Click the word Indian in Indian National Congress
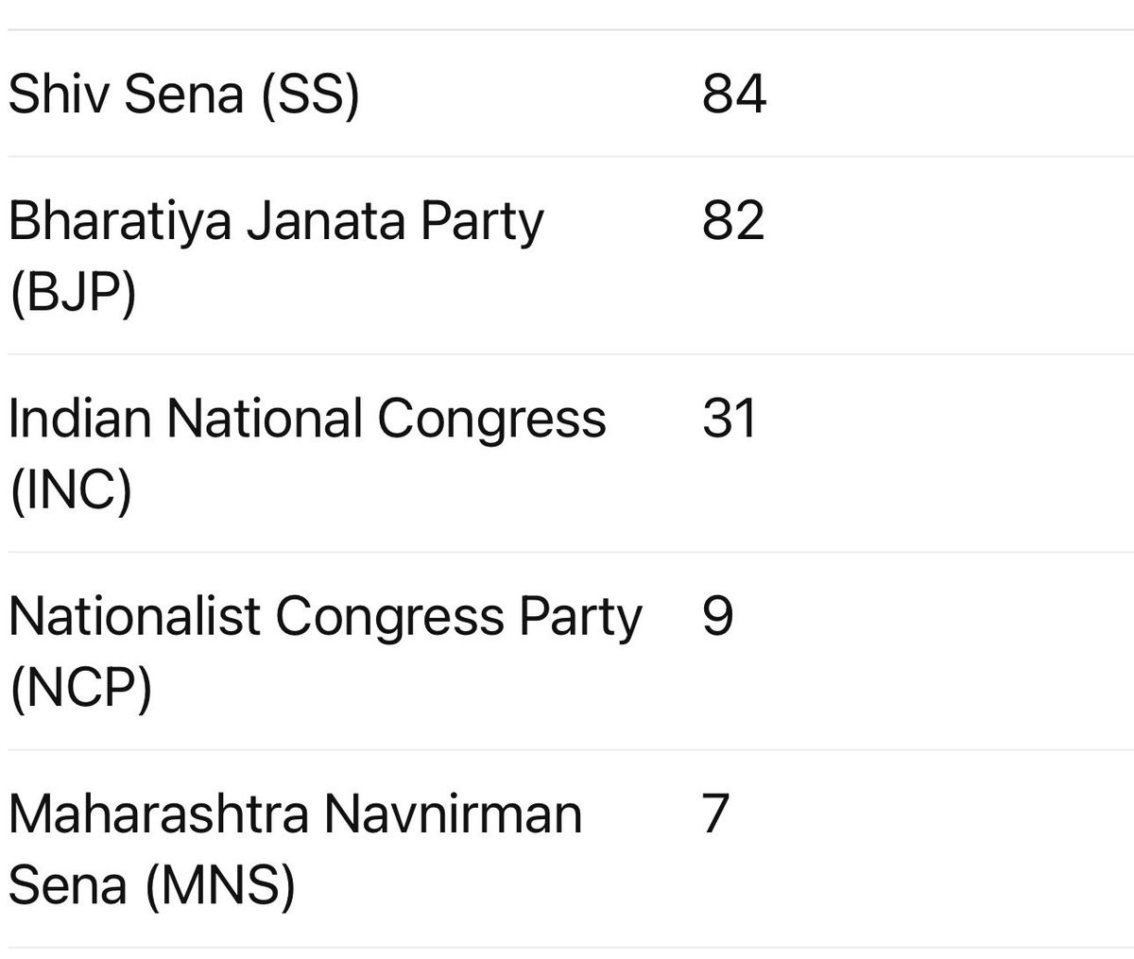Viewport: 1134px width, 959px height. (78, 419)
